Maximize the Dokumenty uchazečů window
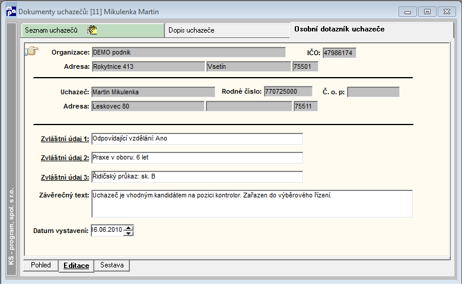 tap(427, 12)
